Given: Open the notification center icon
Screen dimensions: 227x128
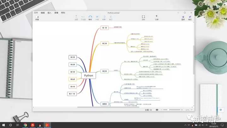Looking at the screenshot, I should (x=222, y=125).
